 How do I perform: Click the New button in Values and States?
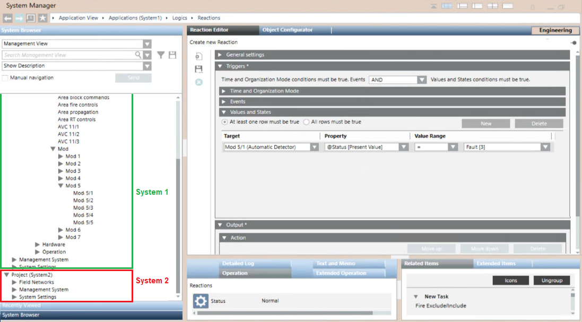tap(485, 123)
